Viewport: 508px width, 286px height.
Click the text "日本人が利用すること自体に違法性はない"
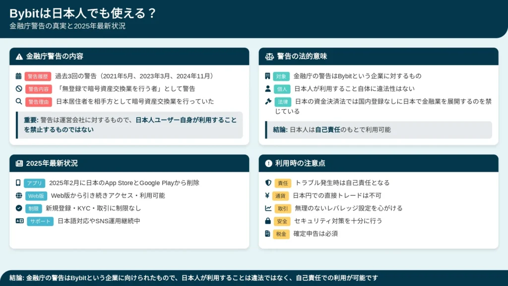(x=354, y=89)
